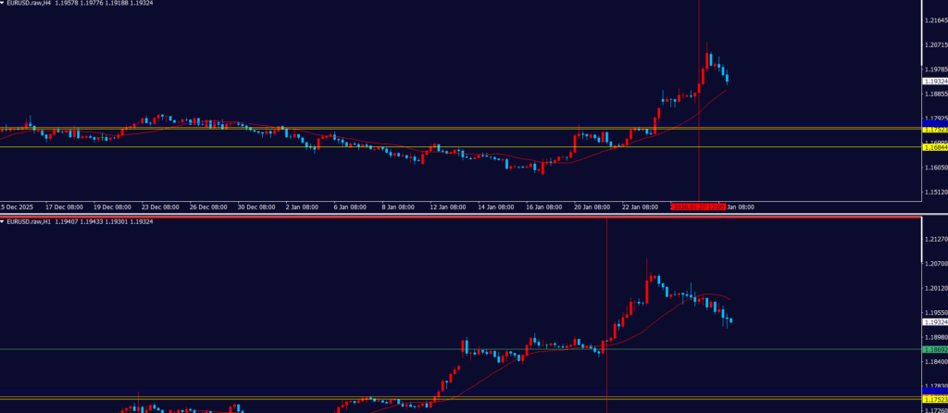
Task: Click the latest candle on the H1 chart
Action: 730,320
